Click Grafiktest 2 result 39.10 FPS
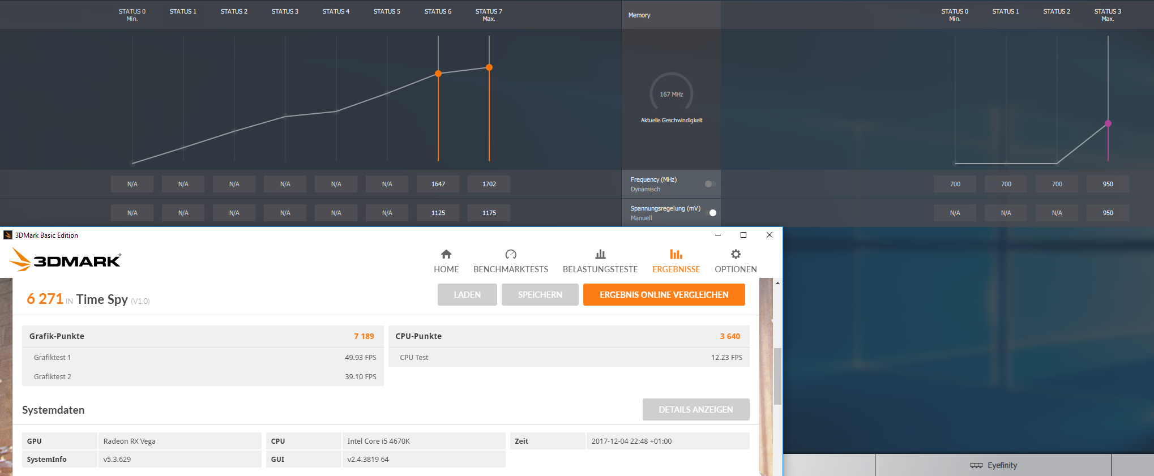 coord(361,377)
